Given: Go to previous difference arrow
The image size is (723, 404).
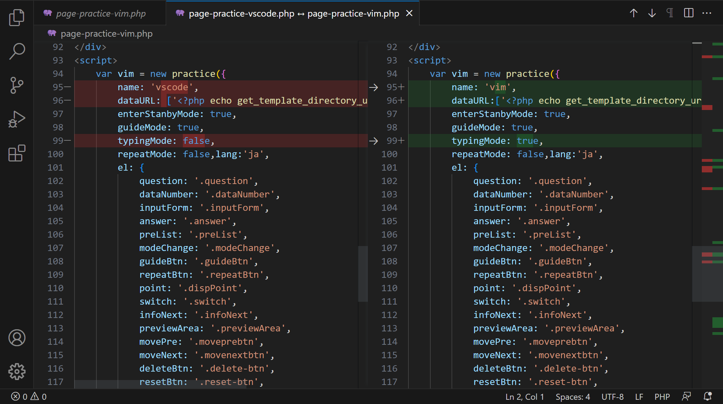Looking at the screenshot, I should point(634,13).
